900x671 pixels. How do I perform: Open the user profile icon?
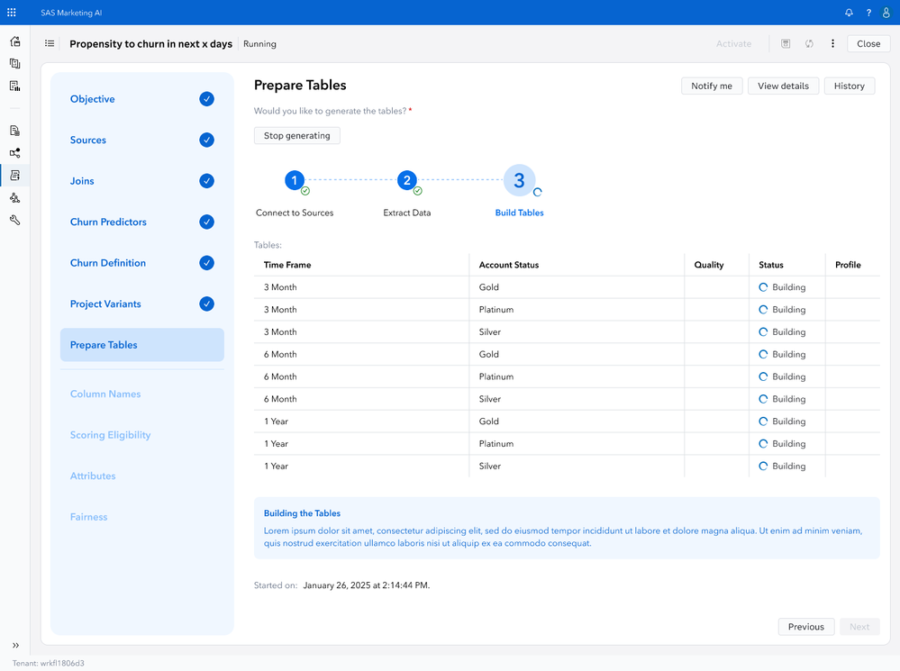click(x=886, y=13)
